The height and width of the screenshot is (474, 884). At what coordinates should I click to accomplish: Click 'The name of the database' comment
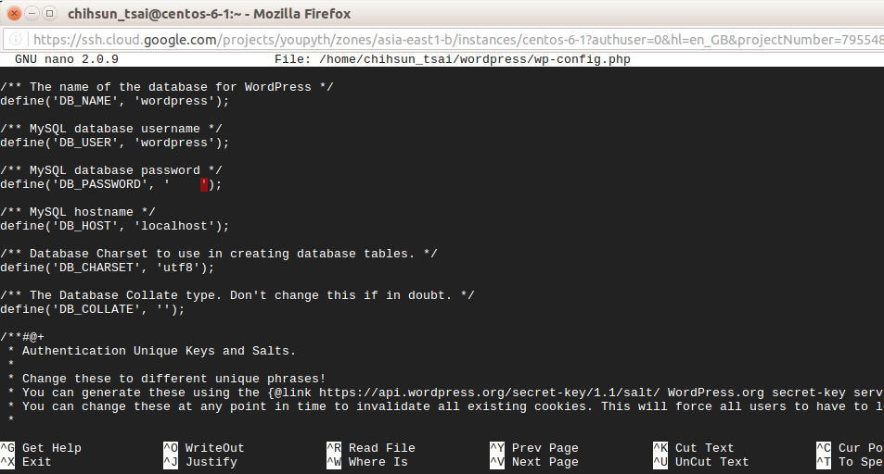click(167, 87)
